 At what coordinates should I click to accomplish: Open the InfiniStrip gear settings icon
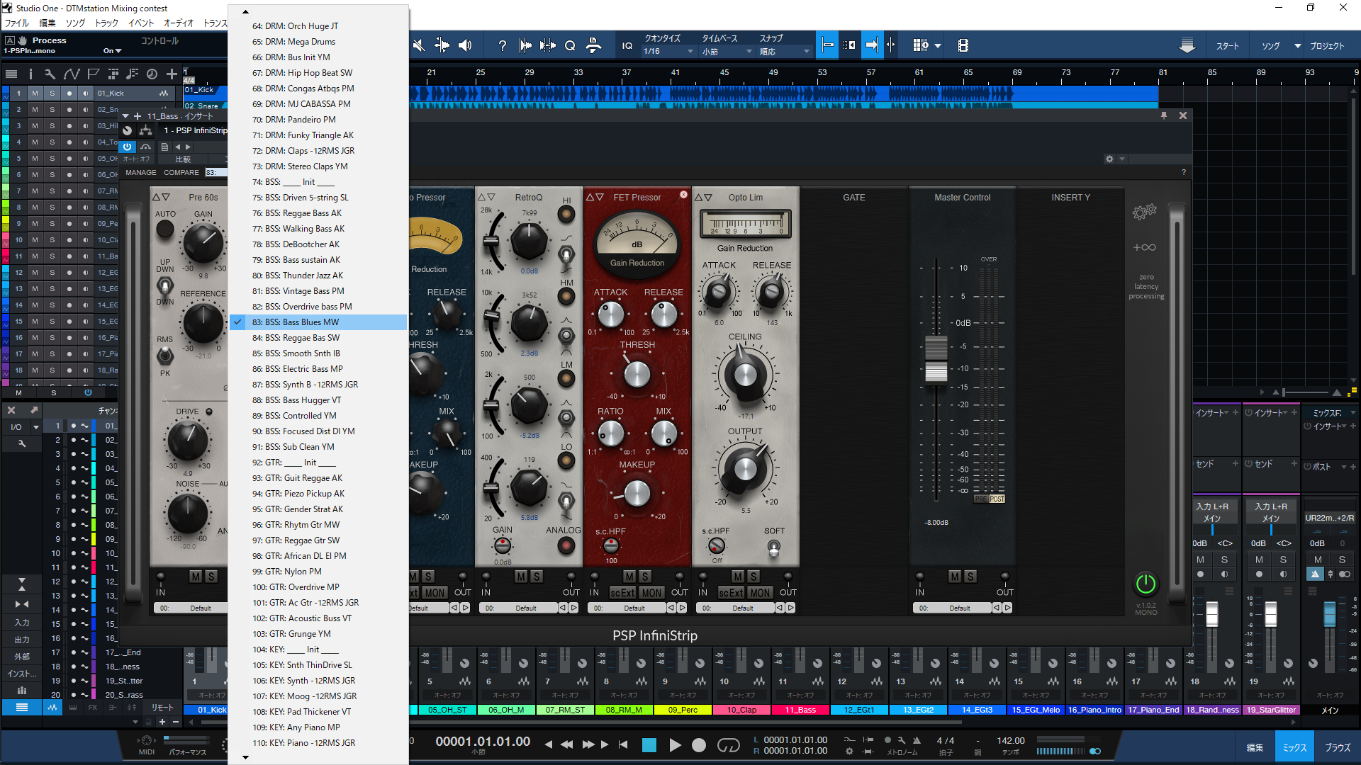point(1109,159)
